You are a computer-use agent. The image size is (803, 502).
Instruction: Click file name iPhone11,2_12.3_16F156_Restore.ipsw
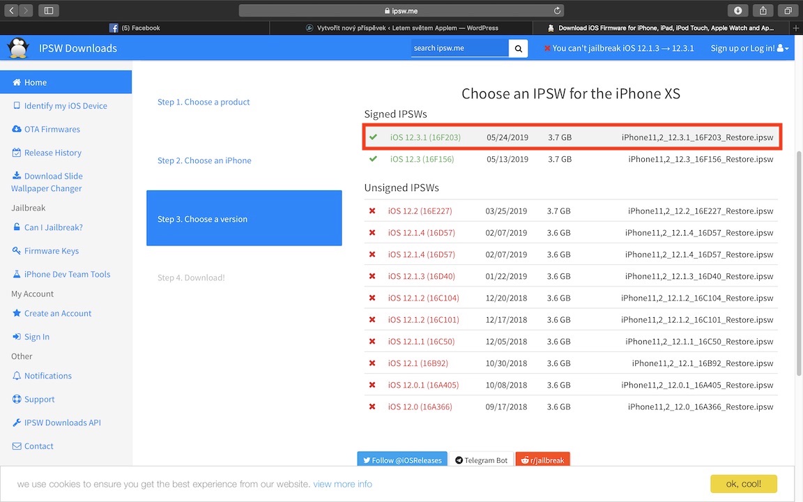coord(701,159)
